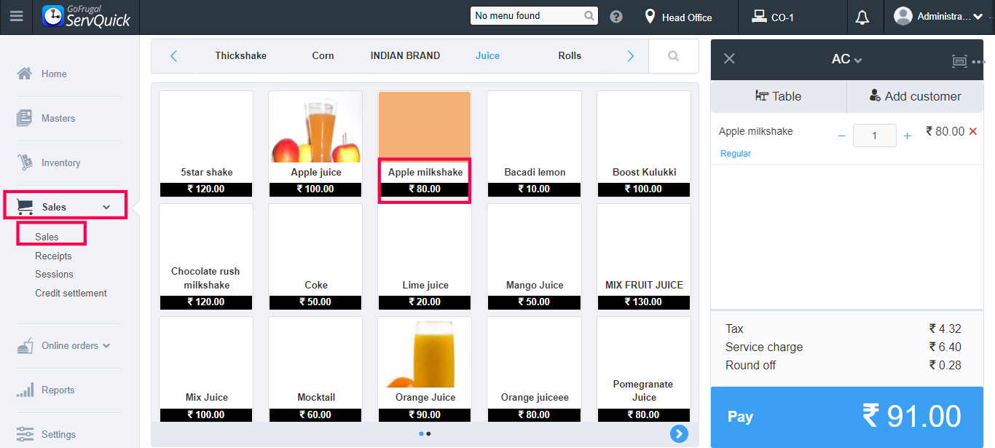Select the INDIAN BRAND category tab
The image size is (995, 448).
(x=405, y=56)
